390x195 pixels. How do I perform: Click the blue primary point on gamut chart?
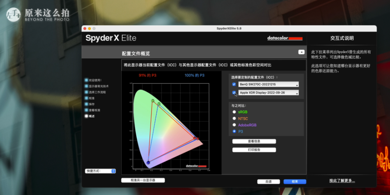click(148, 163)
